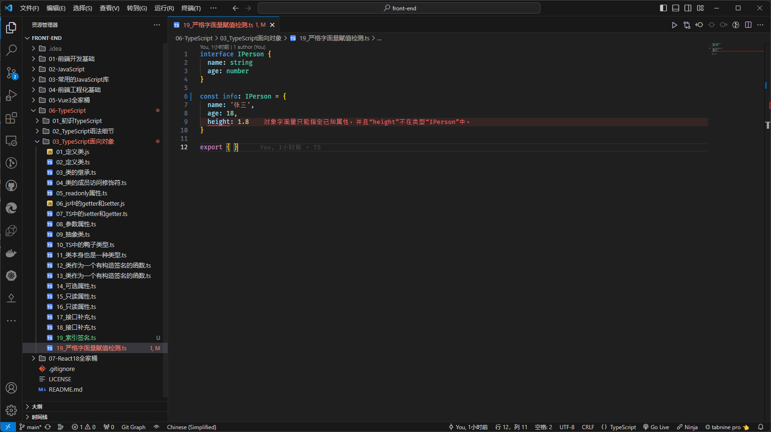
Task: Toggle Secondary Side Bar visibility
Action: coord(688,8)
